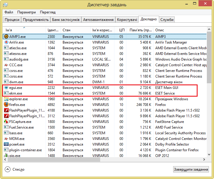Click the MOM.exe Catalyst icon

(x=6, y=138)
